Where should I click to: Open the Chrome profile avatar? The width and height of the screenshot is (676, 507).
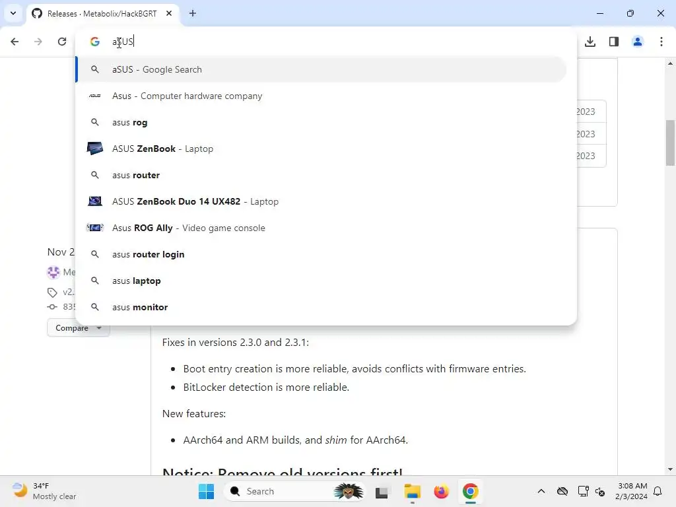click(638, 42)
